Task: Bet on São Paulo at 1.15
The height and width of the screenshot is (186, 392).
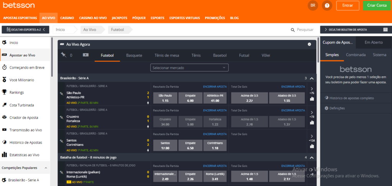Action: coord(165,98)
